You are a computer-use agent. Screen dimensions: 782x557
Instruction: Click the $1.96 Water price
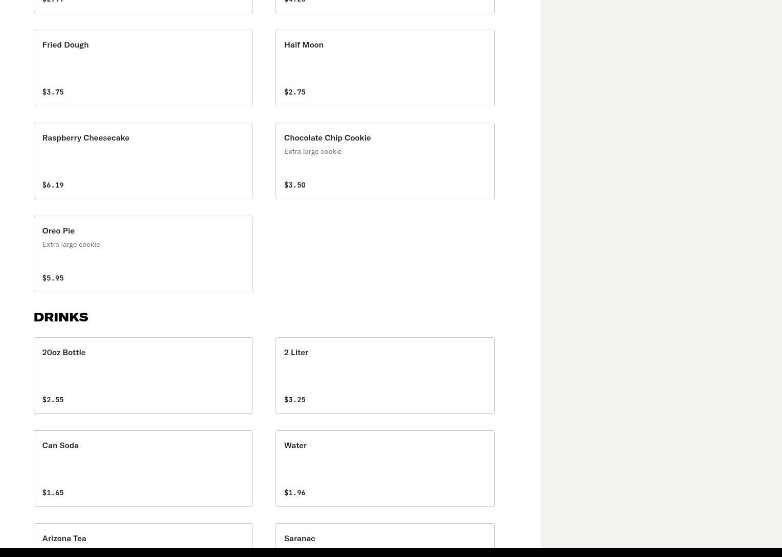(x=295, y=493)
